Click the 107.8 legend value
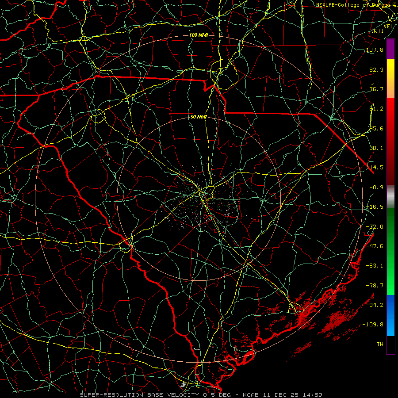 pos(375,50)
